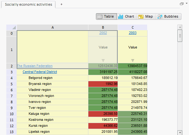The height and width of the screenshot is (135, 189).
Task: Open the 2003 column header link
Action: (132, 33)
